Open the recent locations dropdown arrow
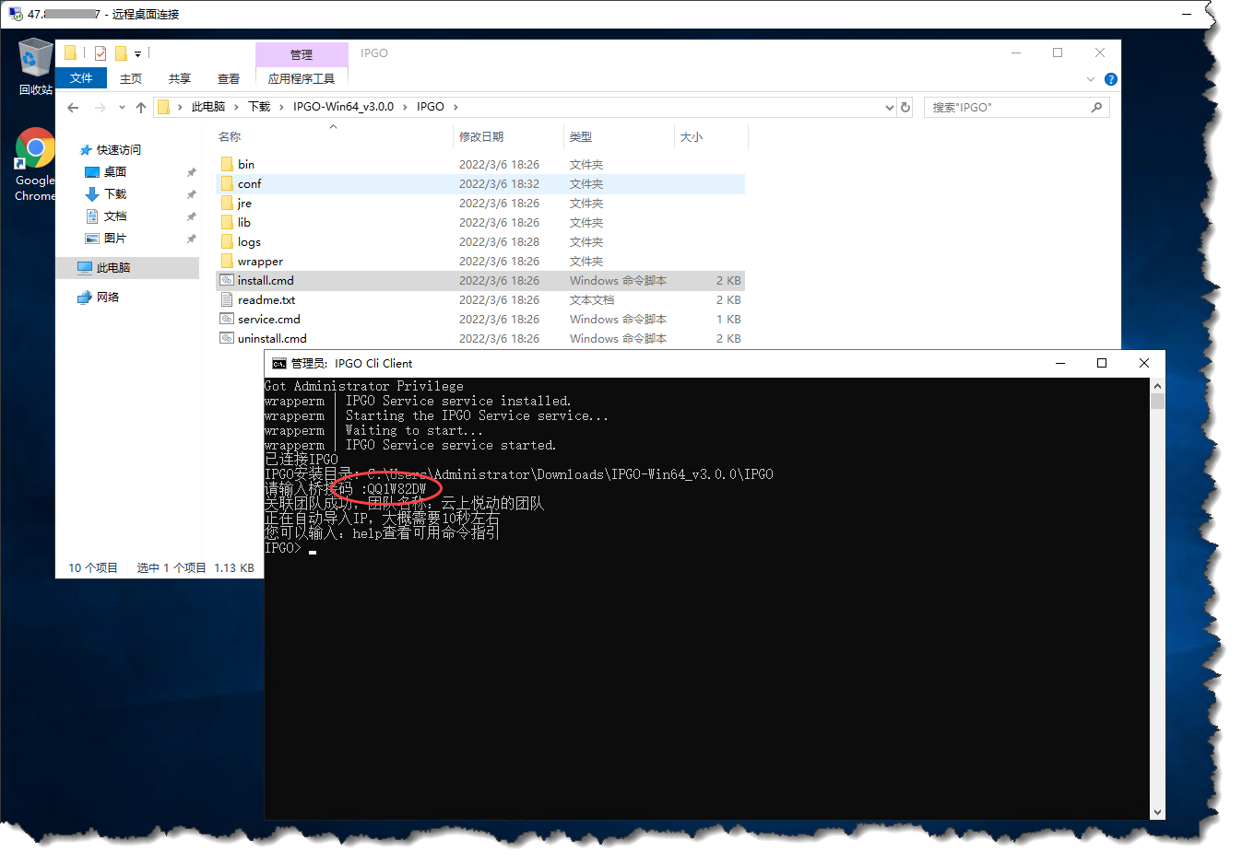This screenshot has width=1242, height=864. coord(122,108)
